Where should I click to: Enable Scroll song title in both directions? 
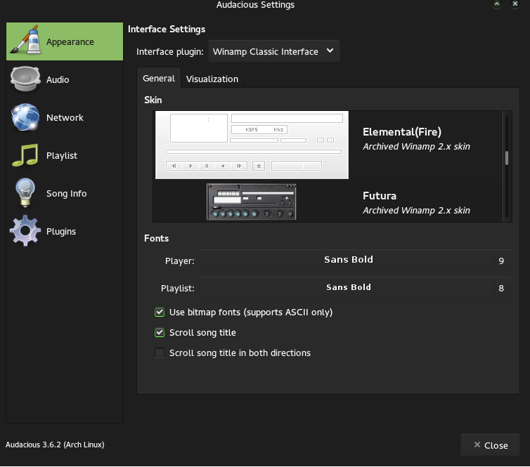coord(160,353)
